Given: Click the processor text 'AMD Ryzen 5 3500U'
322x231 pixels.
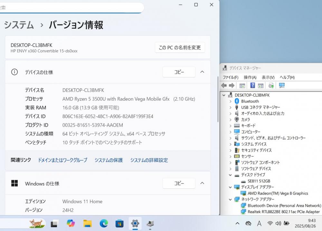Looking at the screenshot, I should 84,99.
